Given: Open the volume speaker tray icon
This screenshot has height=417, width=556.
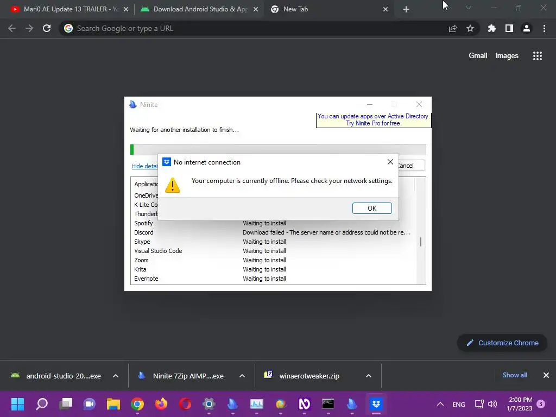Looking at the screenshot, I should tap(492, 404).
